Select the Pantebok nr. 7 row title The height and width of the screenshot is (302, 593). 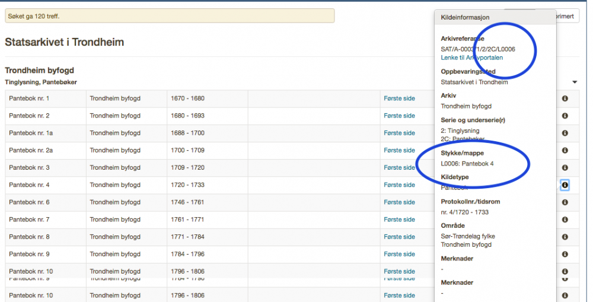tap(29, 220)
